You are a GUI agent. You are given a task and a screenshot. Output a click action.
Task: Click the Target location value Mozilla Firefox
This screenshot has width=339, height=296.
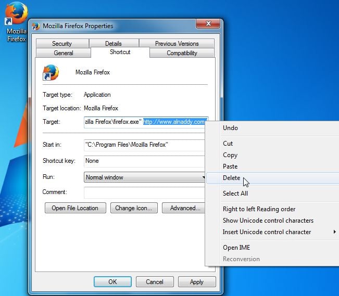coord(101,108)
